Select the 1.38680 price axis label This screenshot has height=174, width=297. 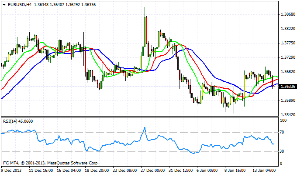288,14
